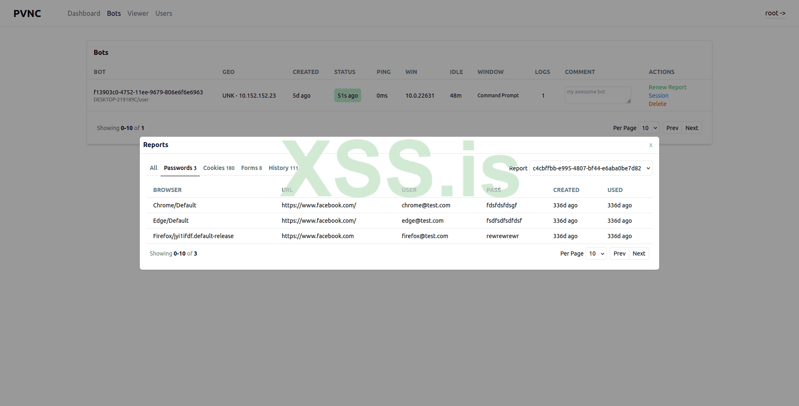Click the '5d ago' created value
Viewport: 799px width, 406px height.
click(302, 96)
